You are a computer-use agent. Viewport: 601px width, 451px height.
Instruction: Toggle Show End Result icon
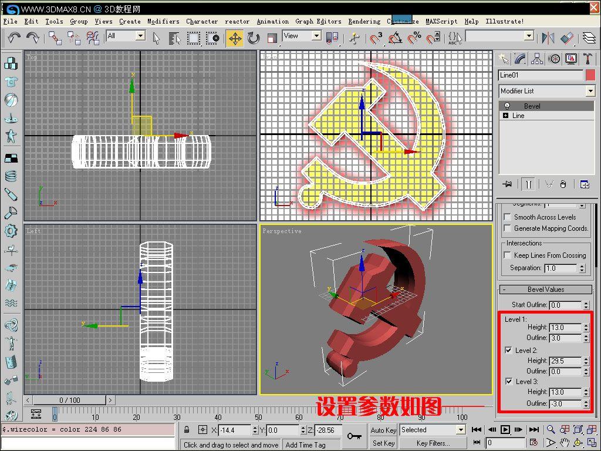(528, 184)
